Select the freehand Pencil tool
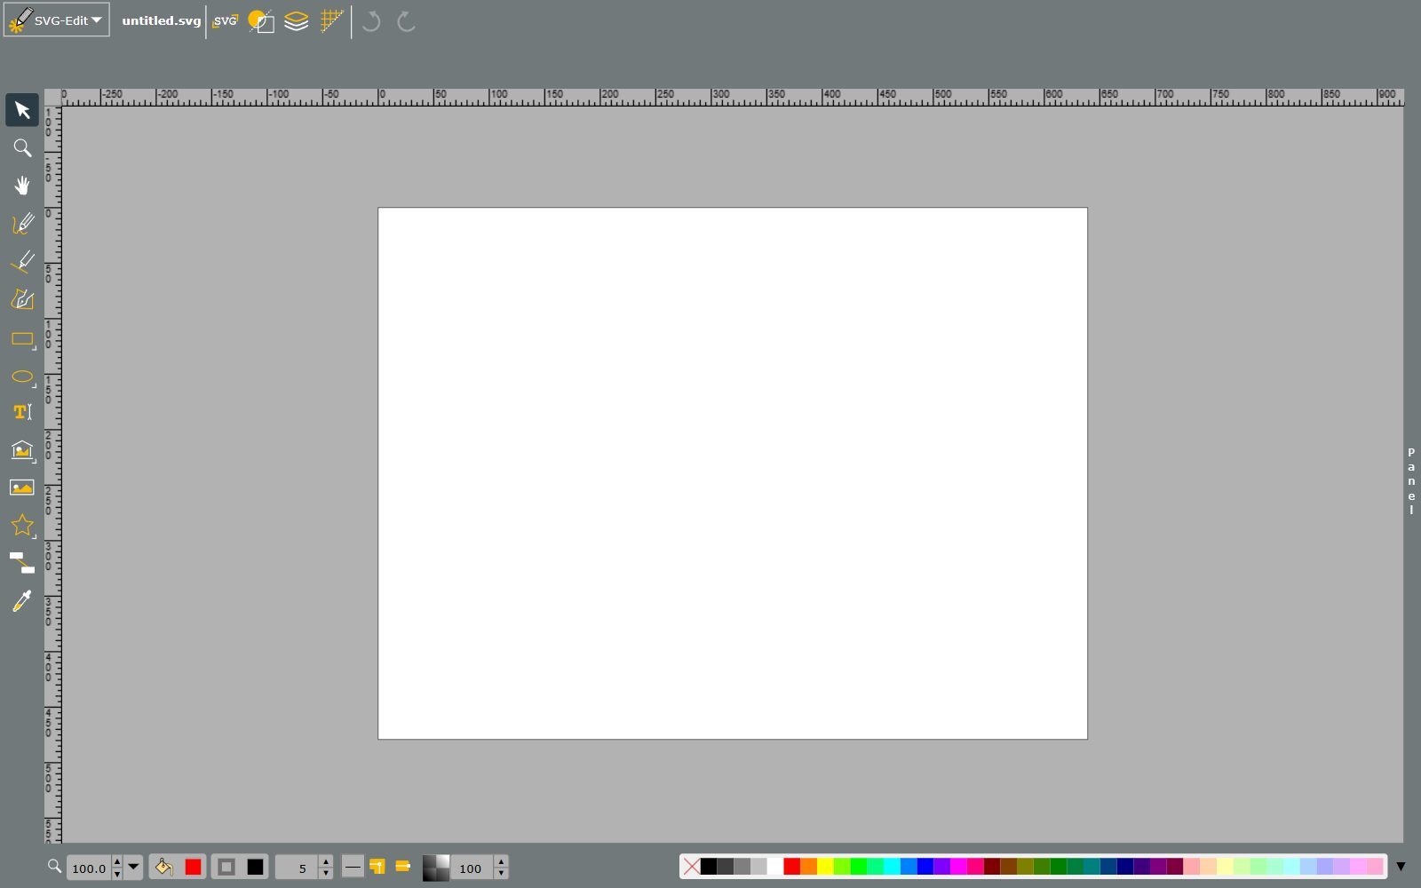This screenshot has height=888, width=1421. (x=22, y=223)
